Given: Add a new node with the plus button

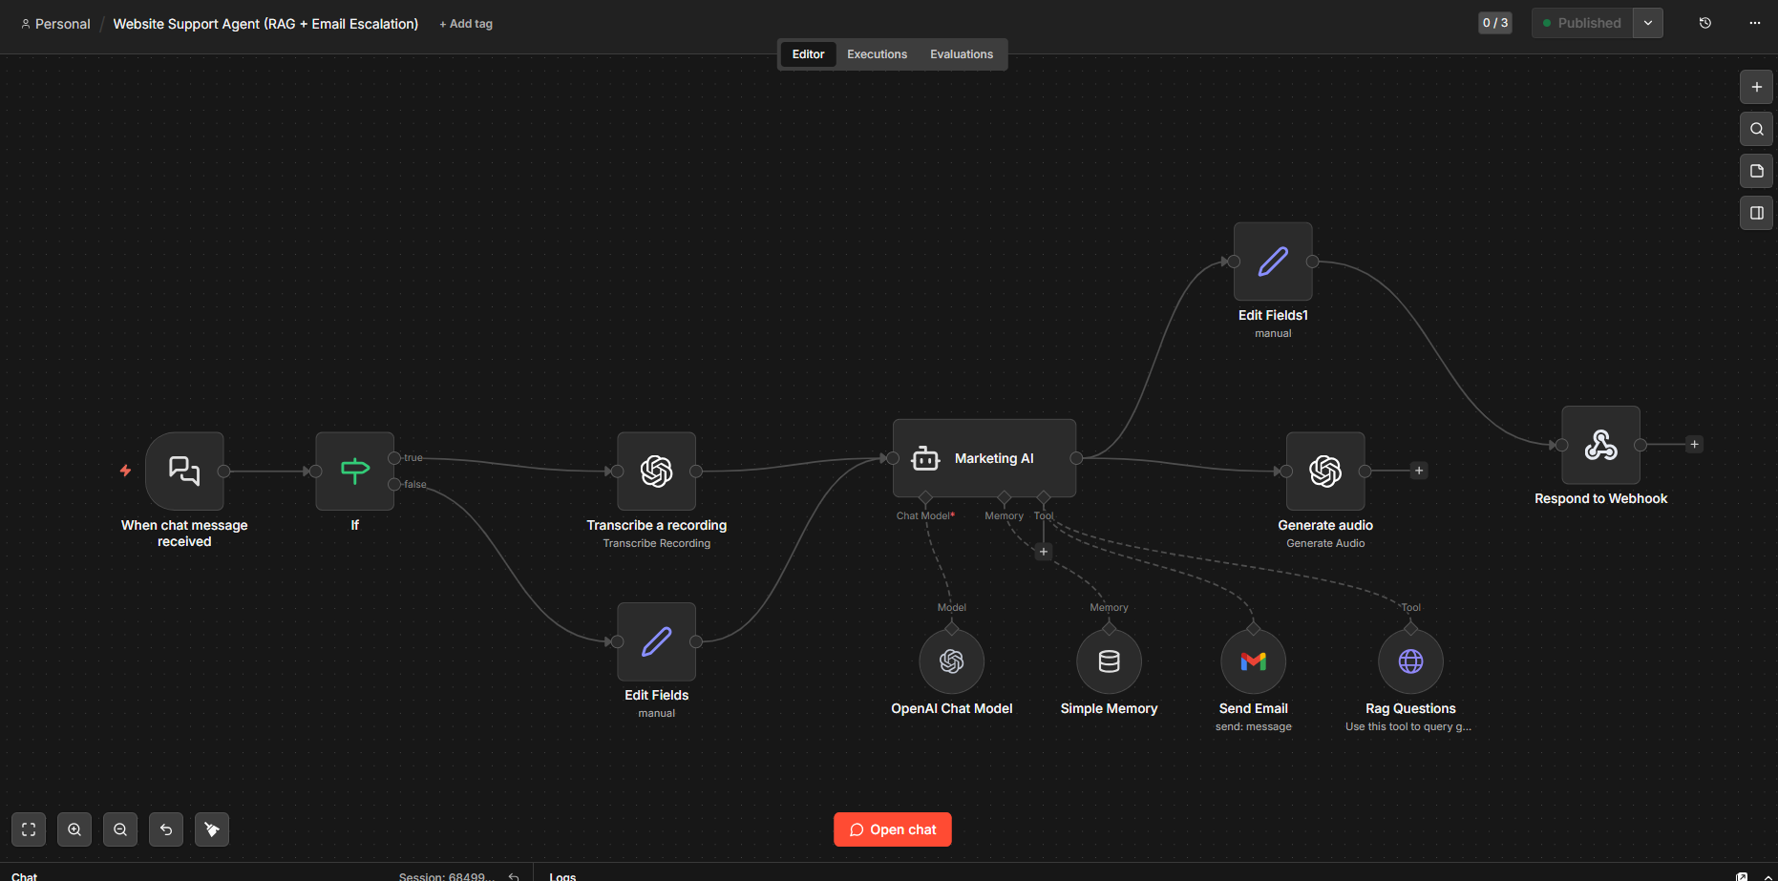Looking at the screenshot, I should (x=1757, y=87).
